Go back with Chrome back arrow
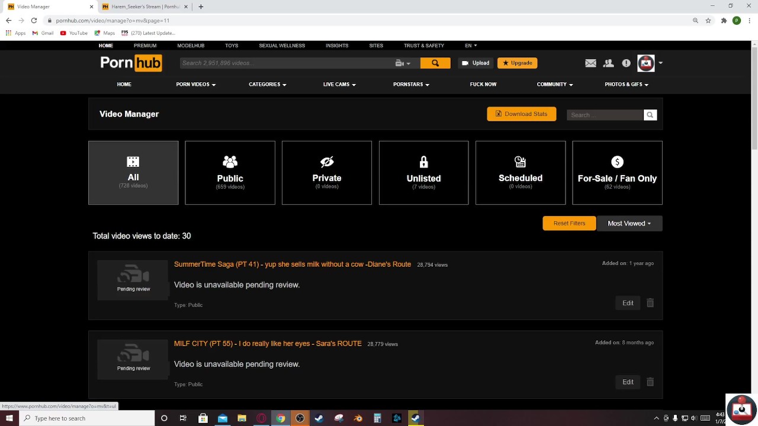 point(8,20)
